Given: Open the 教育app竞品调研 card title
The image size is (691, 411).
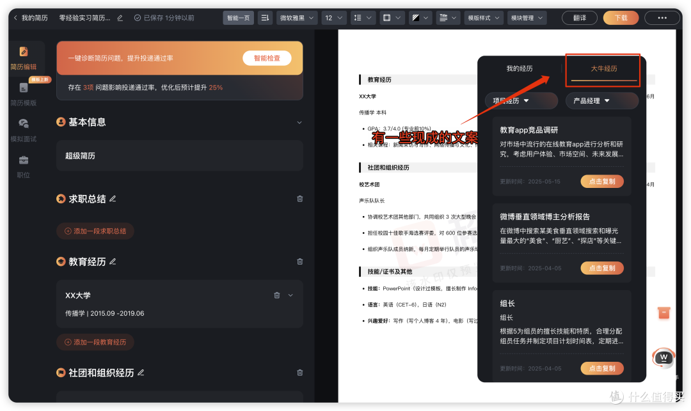Looking at the screenshot, I should [x=529, y=130].
